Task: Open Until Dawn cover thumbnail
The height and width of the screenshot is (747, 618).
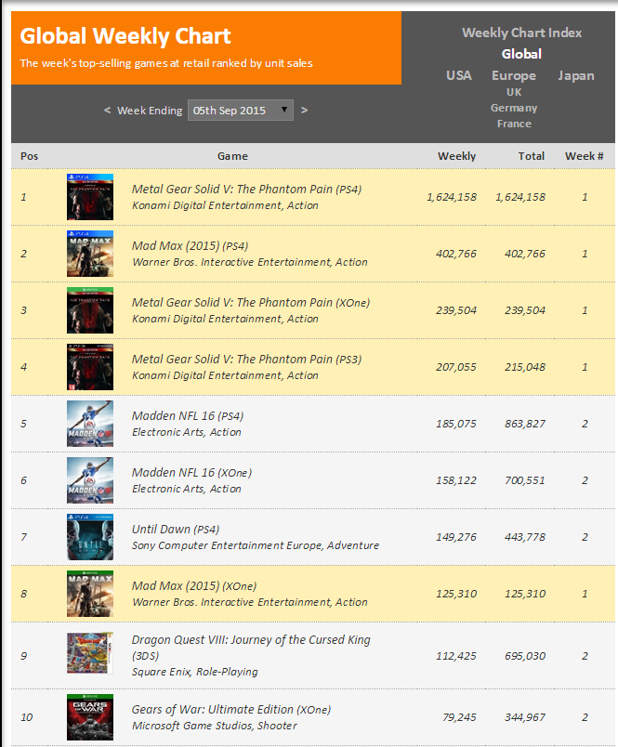Action: click(90, 537)
